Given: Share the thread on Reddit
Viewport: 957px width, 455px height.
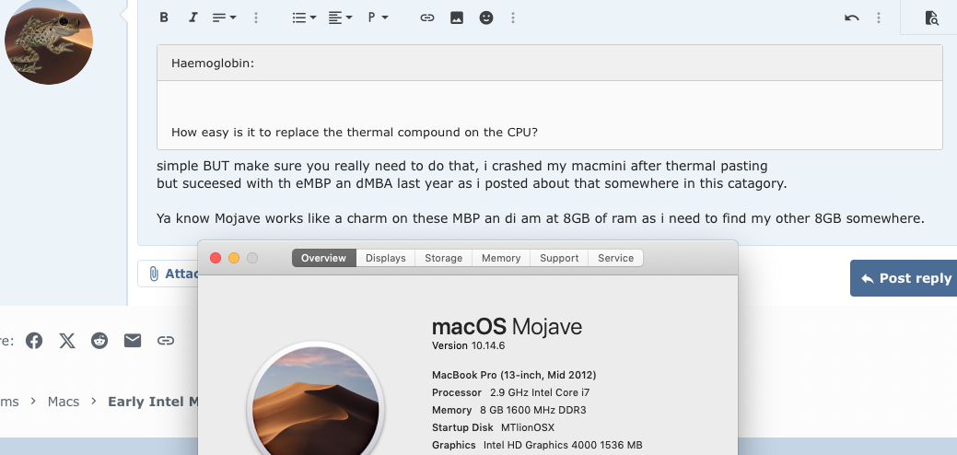Looking at the screenshot, I should point(99,341).
